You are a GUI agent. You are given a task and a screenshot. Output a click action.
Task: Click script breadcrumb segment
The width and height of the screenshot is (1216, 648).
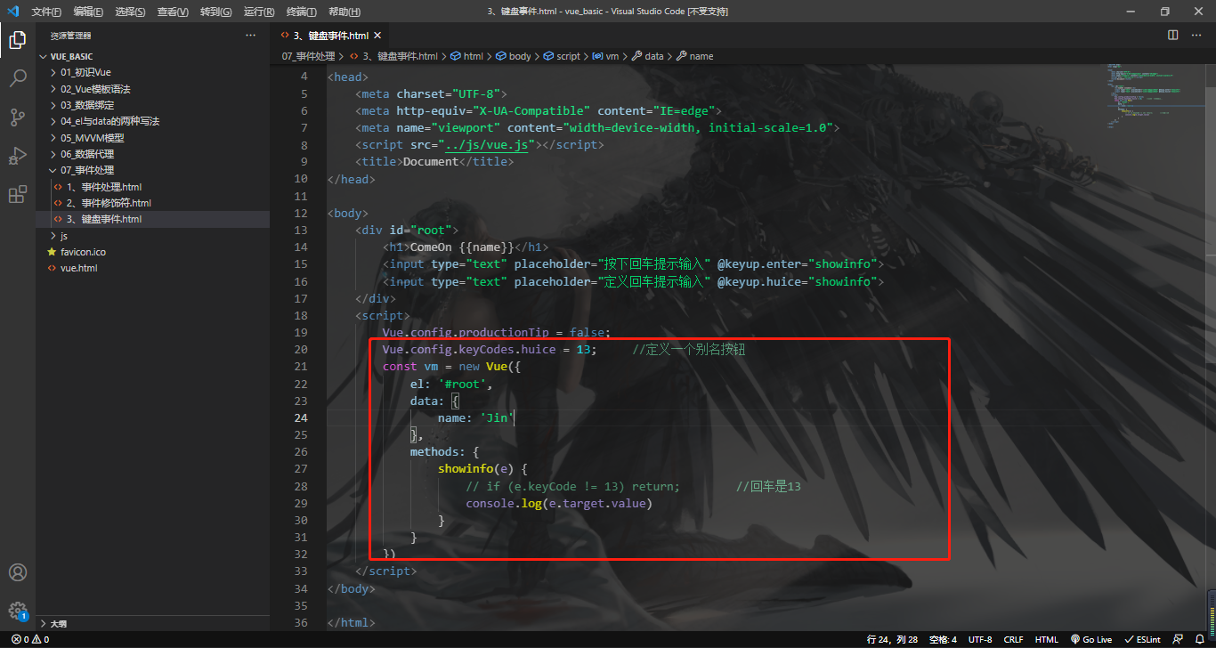(562, 56)
